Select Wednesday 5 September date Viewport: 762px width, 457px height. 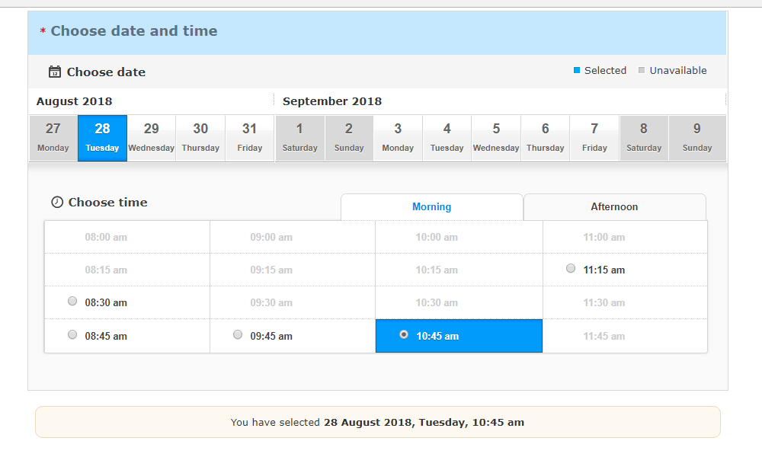coord(496,138)
